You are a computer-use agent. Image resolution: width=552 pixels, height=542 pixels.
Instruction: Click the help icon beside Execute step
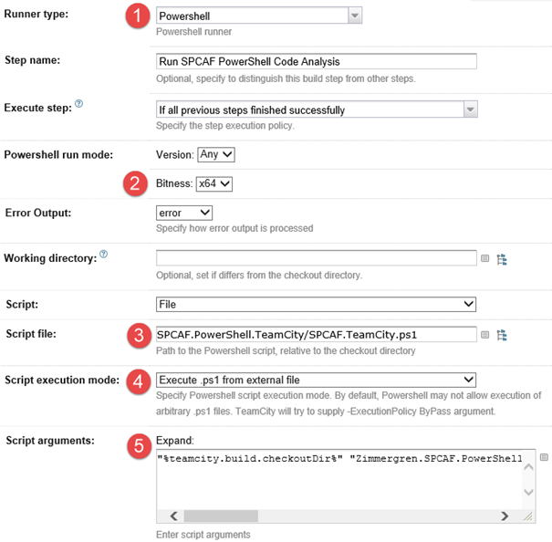tap(78, 105)
